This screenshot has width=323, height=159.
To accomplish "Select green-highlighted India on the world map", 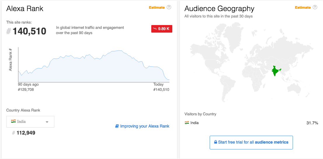I will coord(275,71).
